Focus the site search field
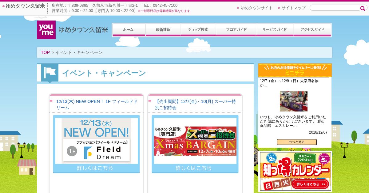The width and height of the screenshot is (369, 193). tap(335, 8)
